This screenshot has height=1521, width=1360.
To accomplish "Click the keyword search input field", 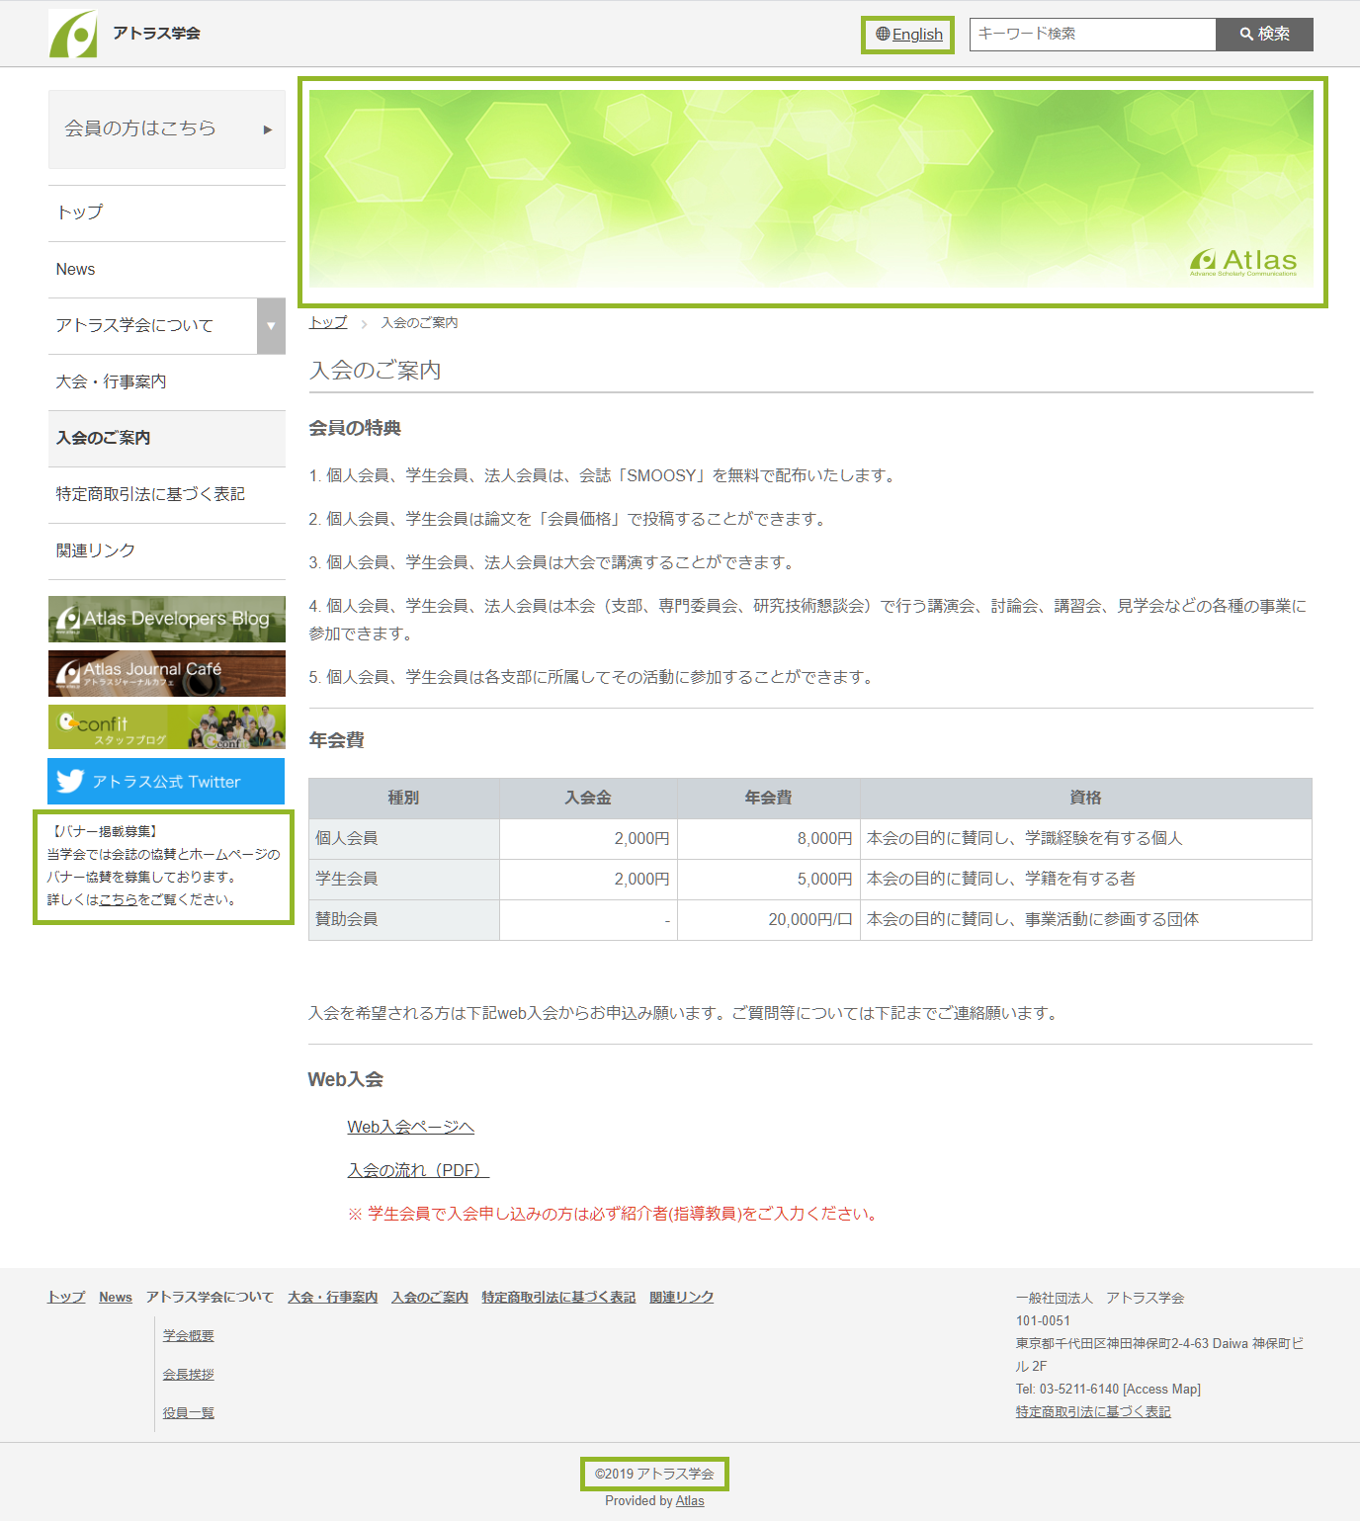I will pyautogui.click(x=1091, y=34).
